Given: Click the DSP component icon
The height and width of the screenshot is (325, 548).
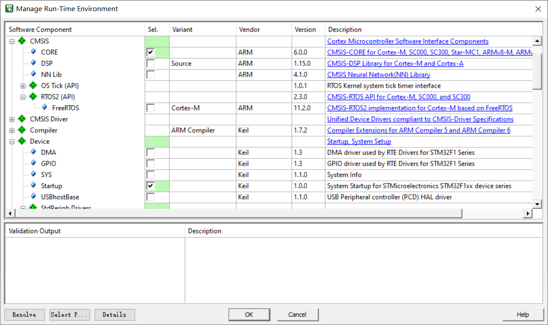Looking at the screenshot, I should (x=33, y=63).
